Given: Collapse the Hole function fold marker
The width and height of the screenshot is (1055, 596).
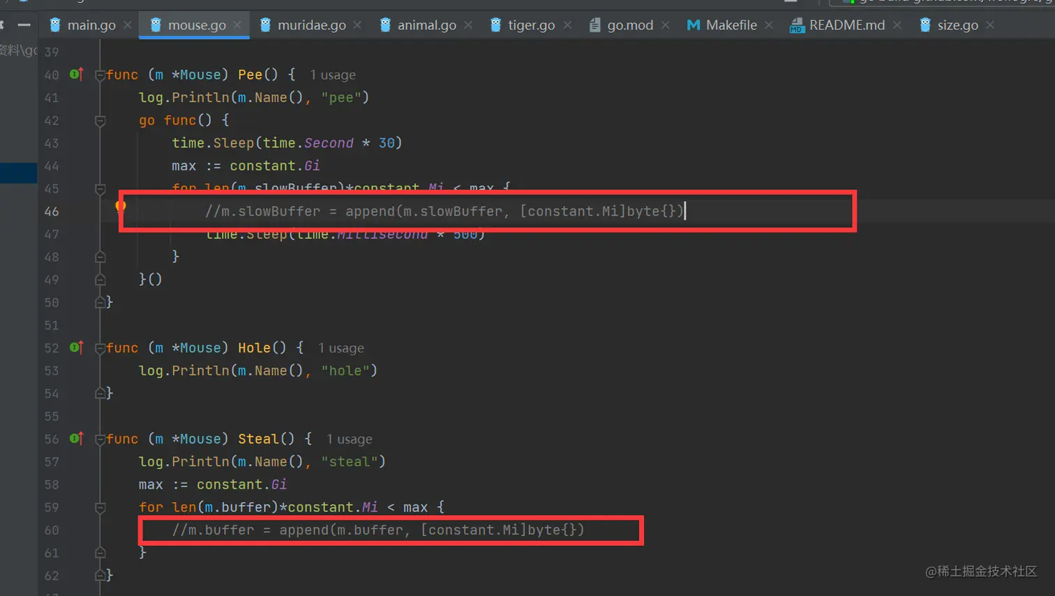Looking at the screenshot, I should coord(100,348).
